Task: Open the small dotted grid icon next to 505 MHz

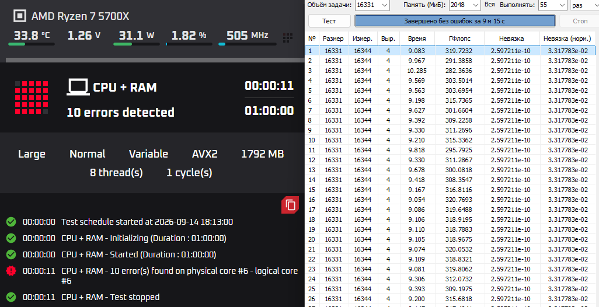Action: pyautogui.click(x=288, y=37)
